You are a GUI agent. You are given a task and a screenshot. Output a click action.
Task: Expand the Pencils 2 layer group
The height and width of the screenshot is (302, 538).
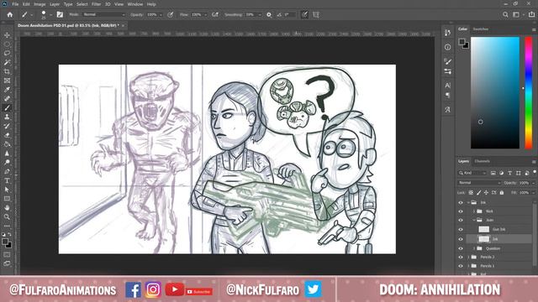468,258
